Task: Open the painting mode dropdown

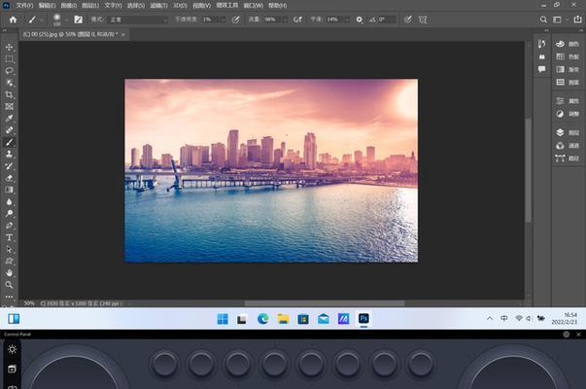Action: click(x=138, y=19)
